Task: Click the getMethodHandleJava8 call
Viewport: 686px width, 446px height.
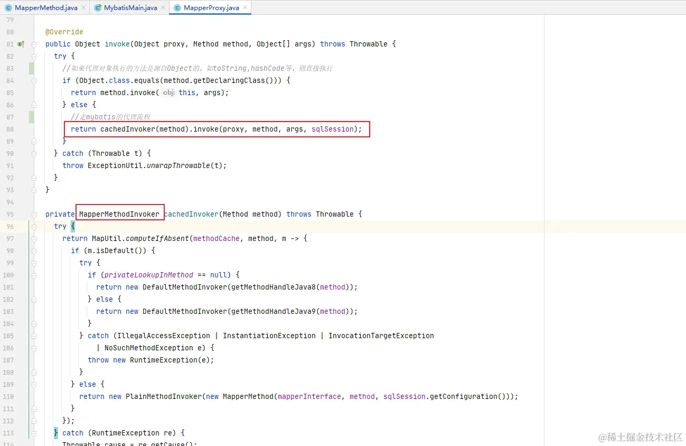Action: 274,287
